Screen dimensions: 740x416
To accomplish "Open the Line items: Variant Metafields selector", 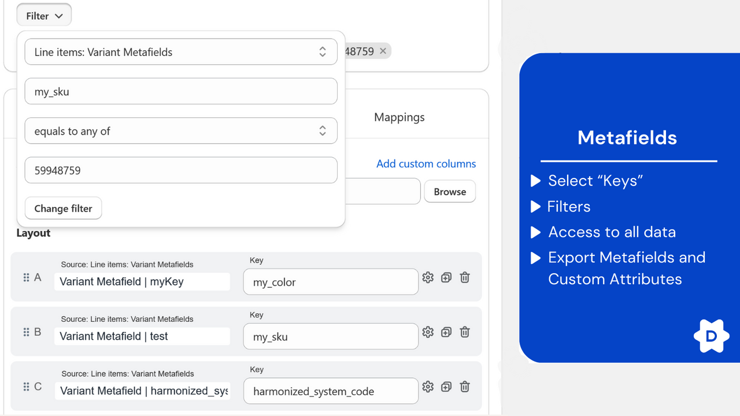I will pyautogui.click(x=181, y=52).
